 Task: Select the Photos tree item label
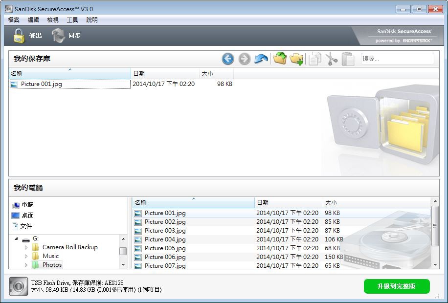pos(52,265)
